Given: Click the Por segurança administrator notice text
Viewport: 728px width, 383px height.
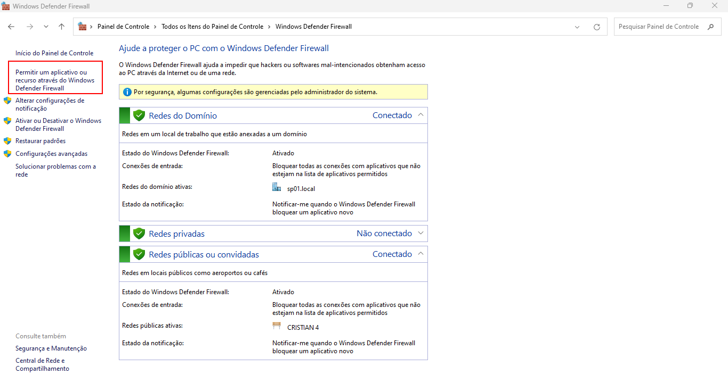Looking at the screenshot, I should point(255,92).
